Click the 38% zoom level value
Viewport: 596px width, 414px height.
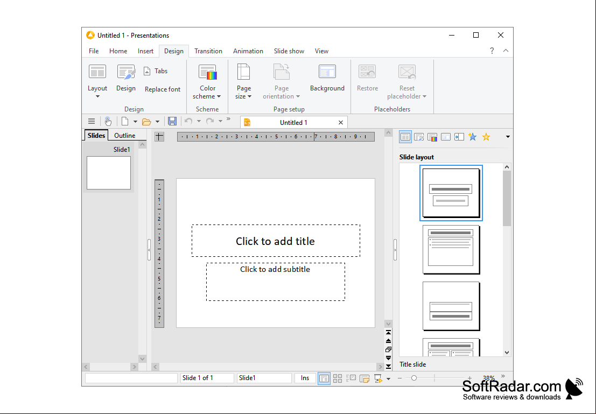[x=489, y=378]
